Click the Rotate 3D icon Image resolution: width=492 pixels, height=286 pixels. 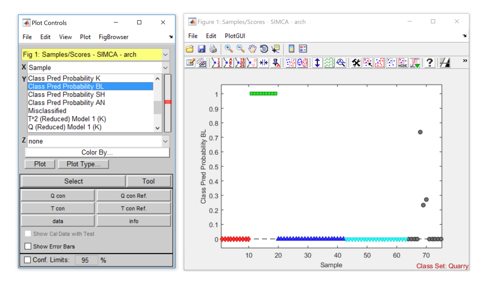(x=264, y=49)
